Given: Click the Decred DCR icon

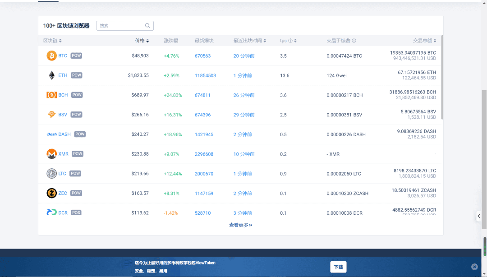Looking at the screenshot, I should coord(51,212).
